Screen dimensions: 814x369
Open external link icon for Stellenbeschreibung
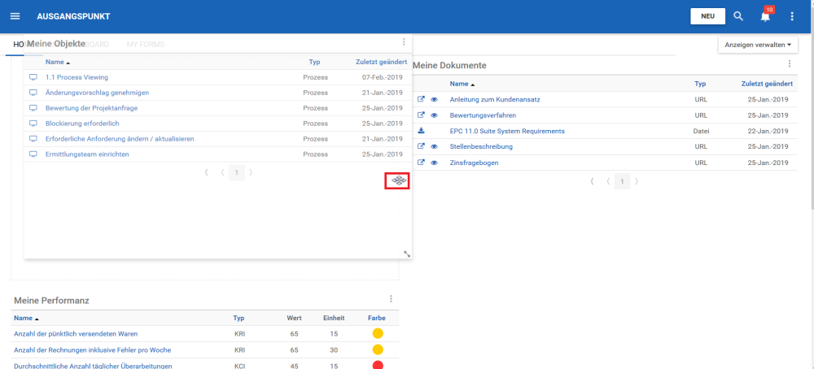(421, 146)
